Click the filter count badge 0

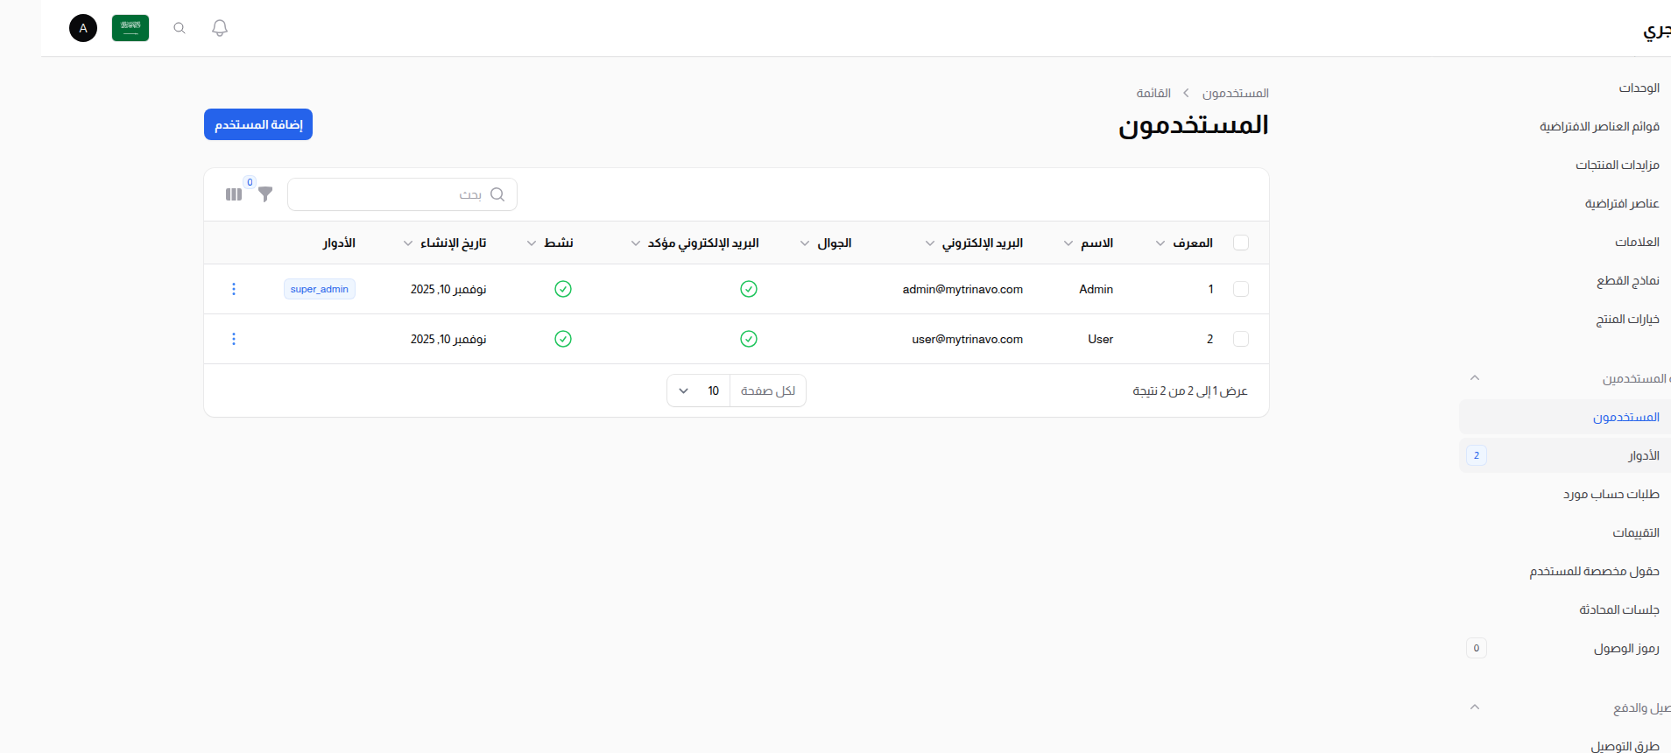(x=250, y=182)
